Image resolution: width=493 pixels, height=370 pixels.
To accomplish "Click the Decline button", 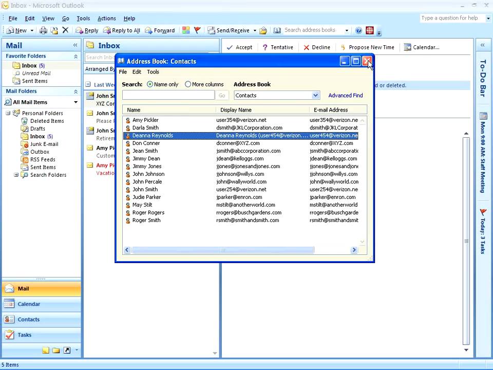I will (x=317, y=47).
